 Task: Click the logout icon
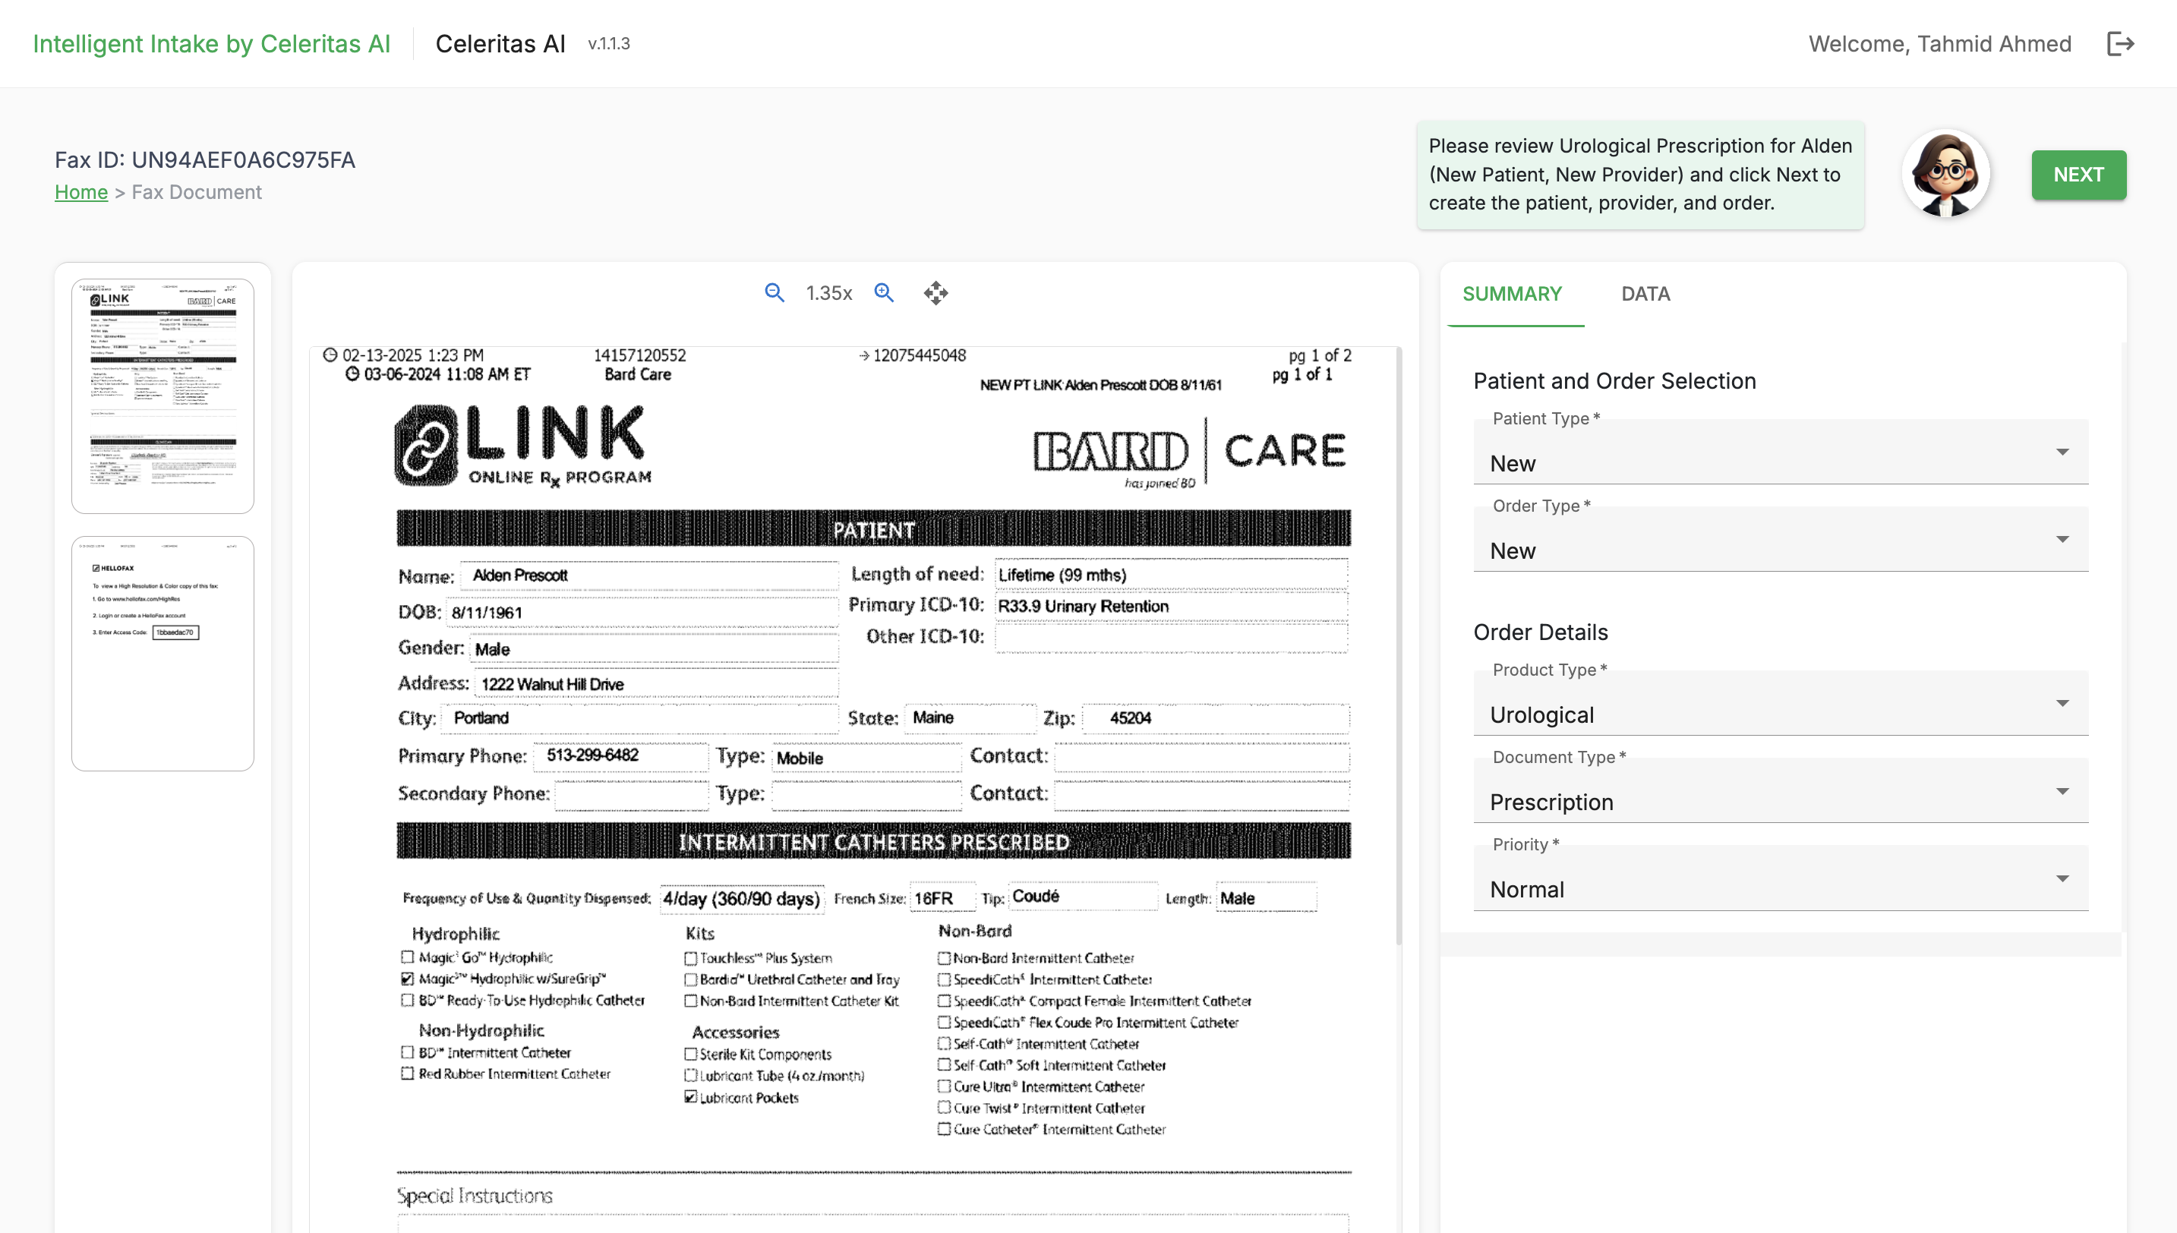(2119, 43)
